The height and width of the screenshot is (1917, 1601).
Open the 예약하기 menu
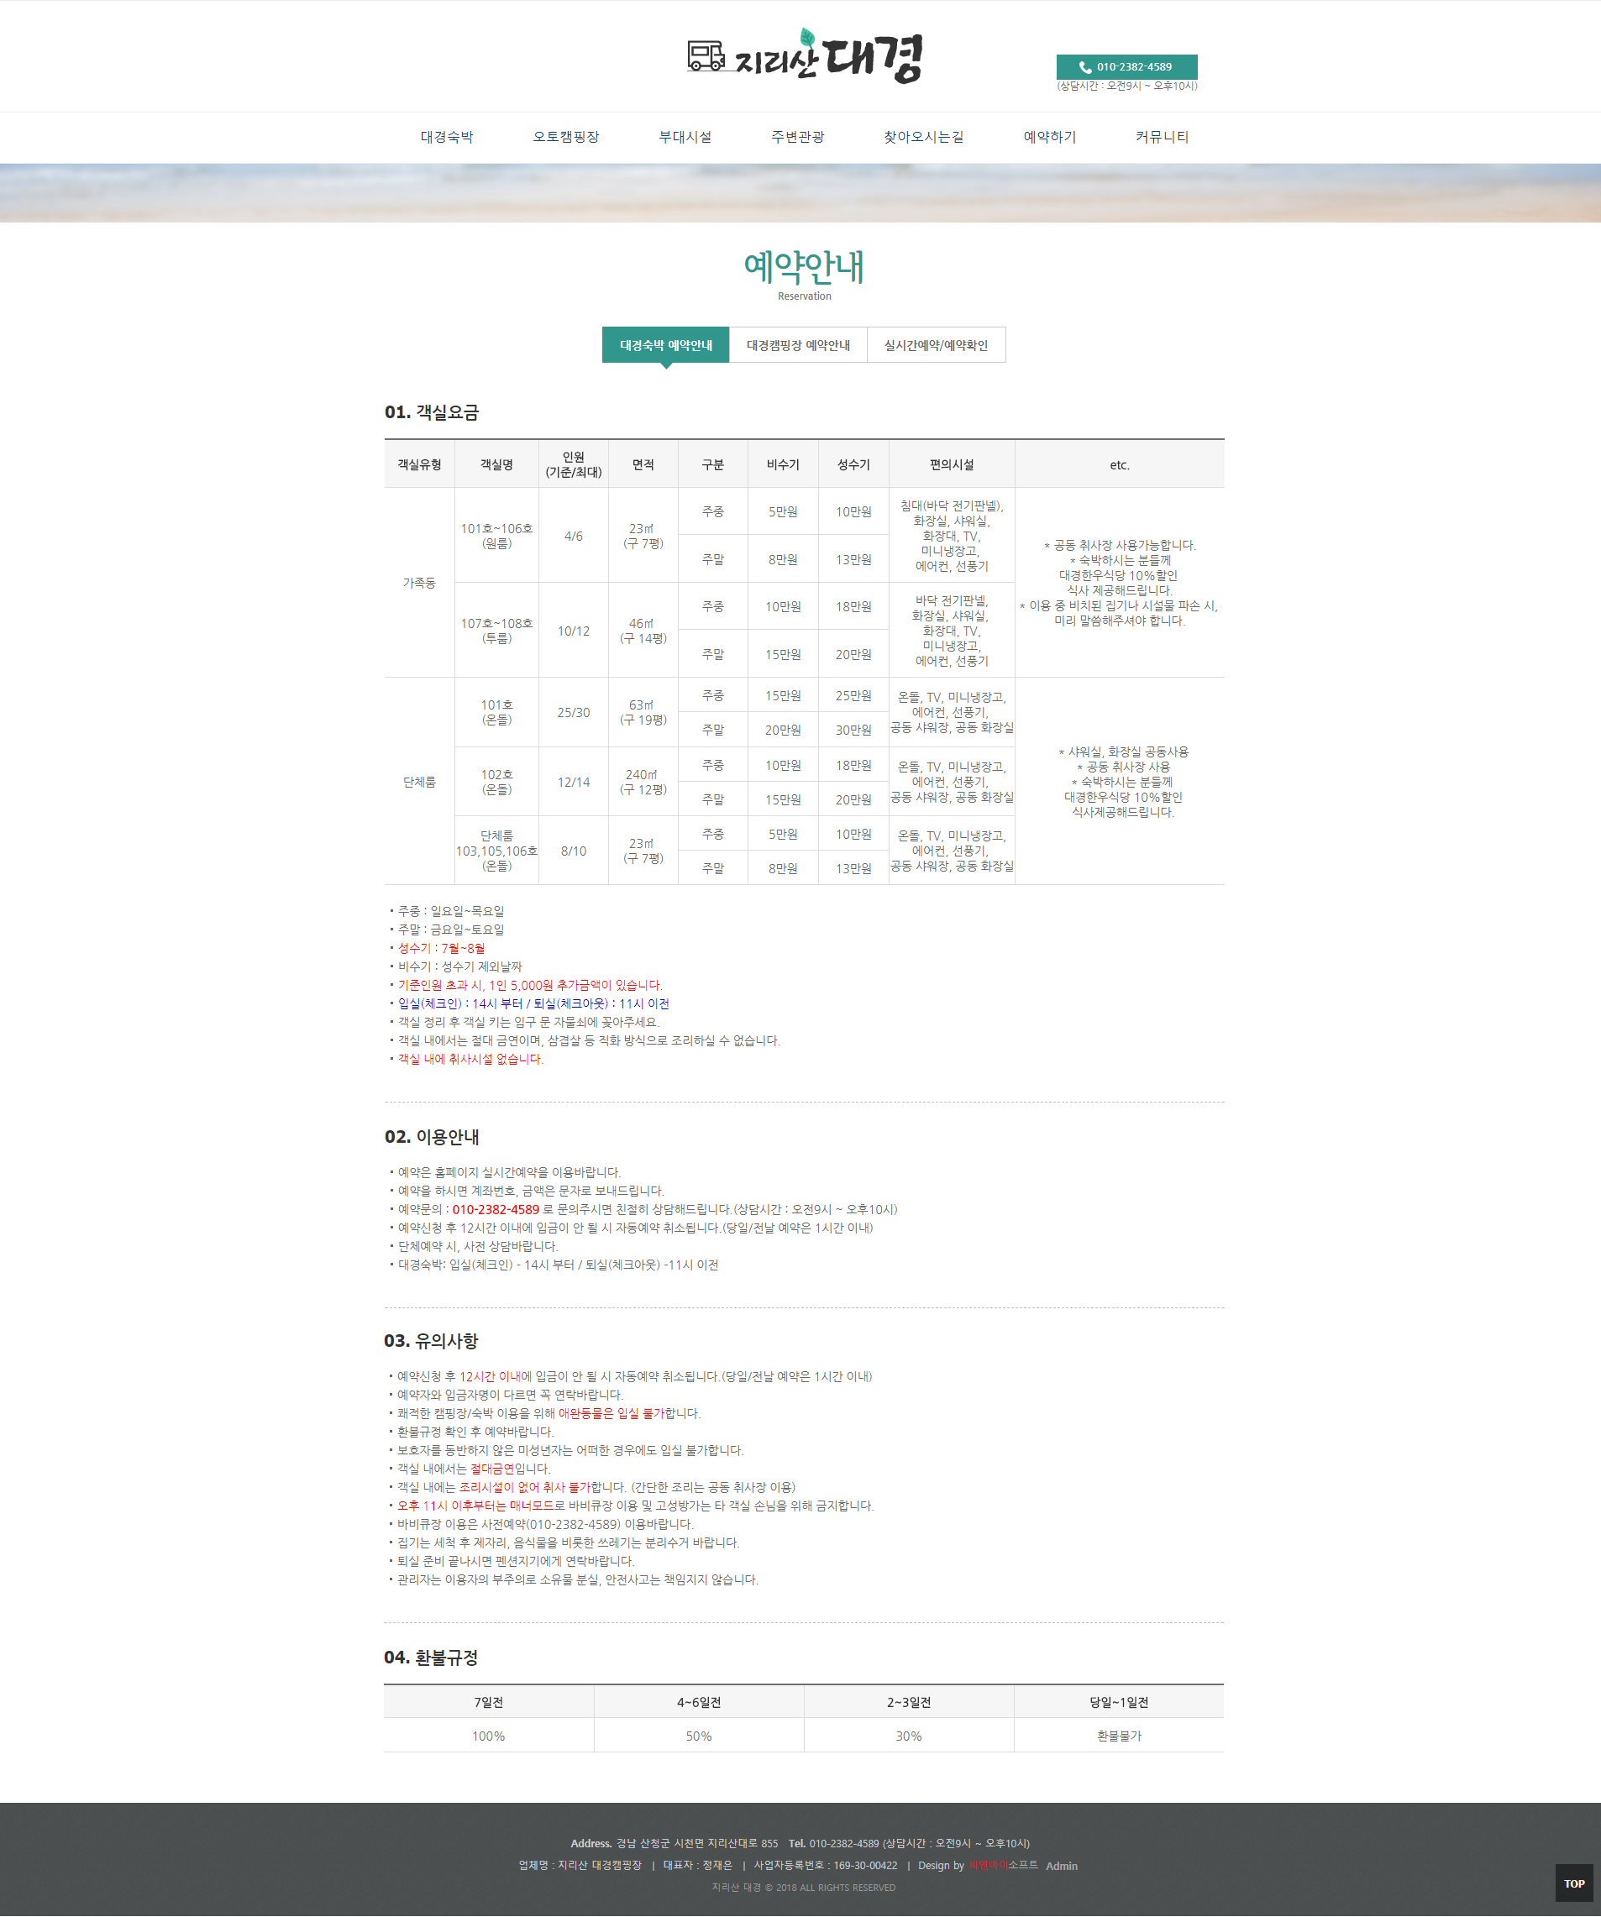coord(1049,137)
